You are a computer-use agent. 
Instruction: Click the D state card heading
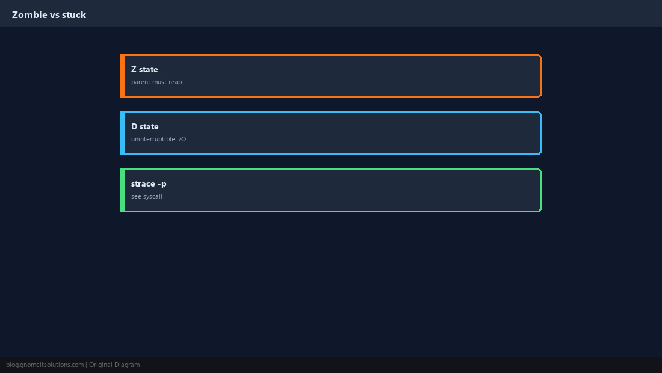pos(145,126)
